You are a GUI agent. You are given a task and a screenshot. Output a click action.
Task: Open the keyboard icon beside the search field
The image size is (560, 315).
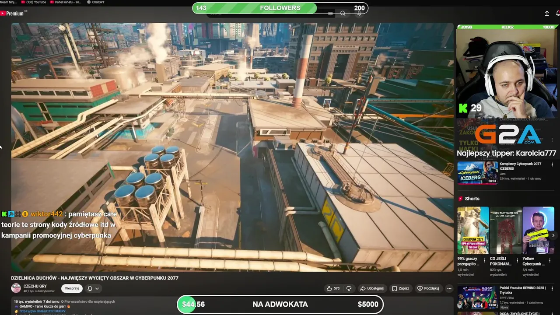(x=330, y=14)
